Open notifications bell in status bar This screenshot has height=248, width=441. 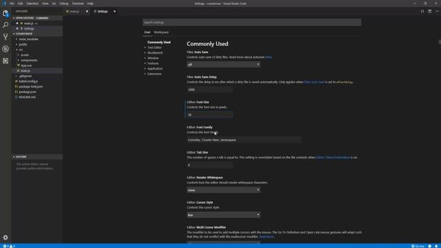coord(436,246)
